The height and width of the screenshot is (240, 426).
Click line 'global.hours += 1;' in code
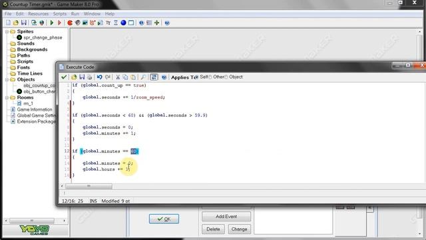pos(106,169)
